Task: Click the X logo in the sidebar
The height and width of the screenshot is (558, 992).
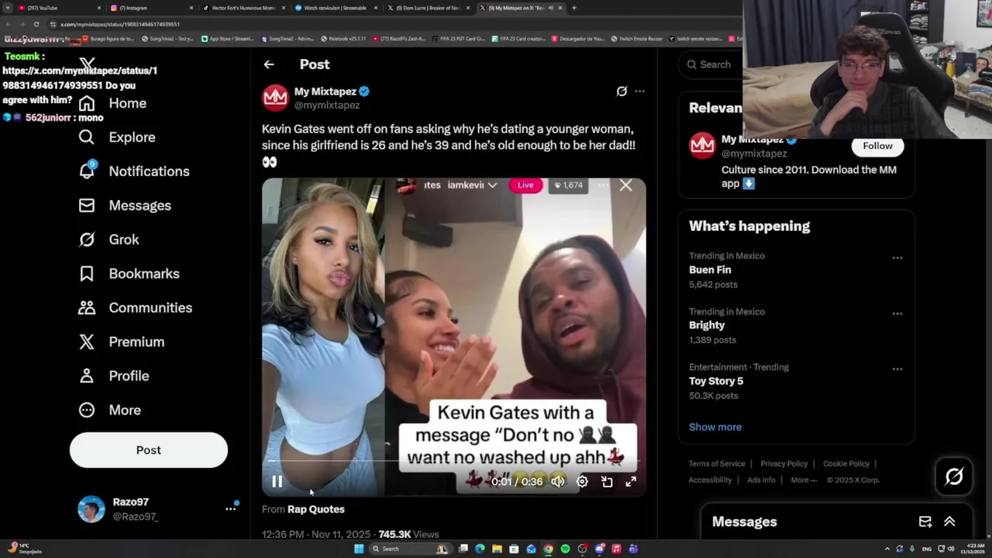Action: pyautogui.click(x=87, y=64)
